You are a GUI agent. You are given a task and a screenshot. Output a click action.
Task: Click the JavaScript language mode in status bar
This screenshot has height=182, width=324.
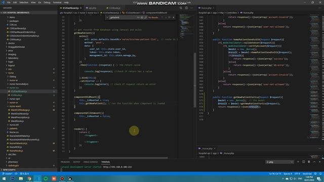point(307,174)
